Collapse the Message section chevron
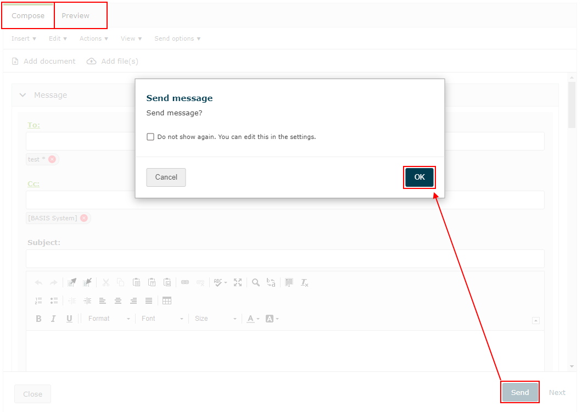 point(23,95)
